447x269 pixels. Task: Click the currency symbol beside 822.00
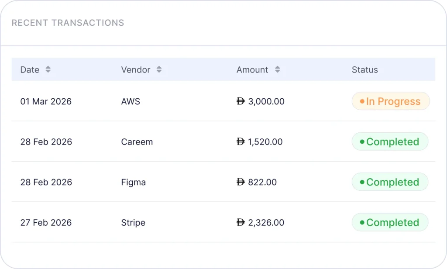241,182
